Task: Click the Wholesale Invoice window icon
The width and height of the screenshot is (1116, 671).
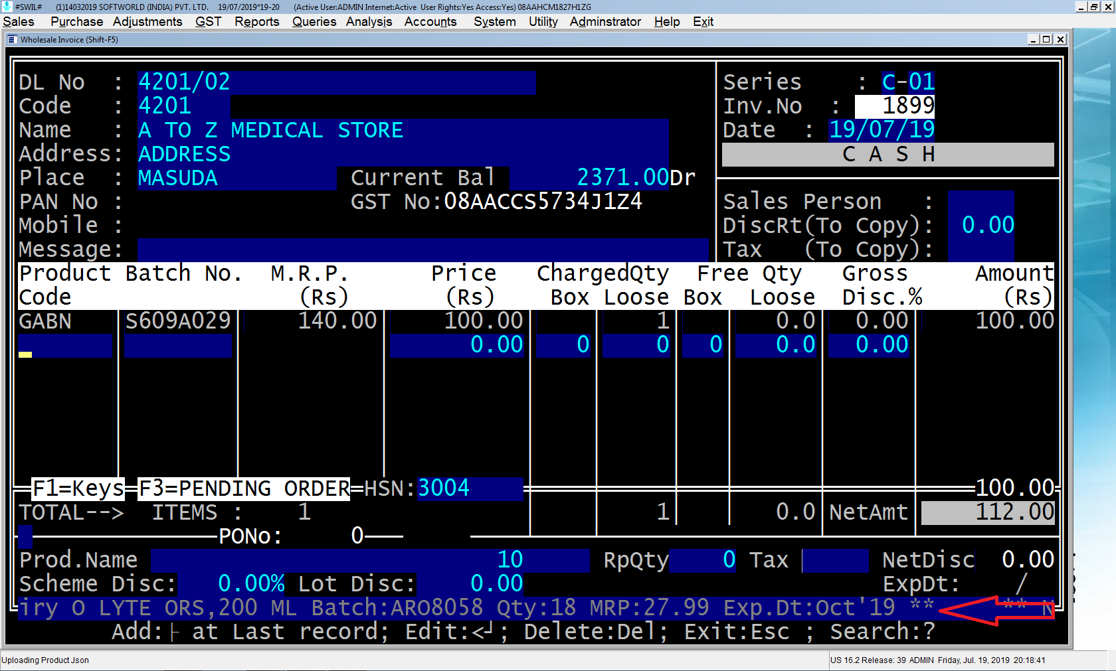Action: click(11, 40)
